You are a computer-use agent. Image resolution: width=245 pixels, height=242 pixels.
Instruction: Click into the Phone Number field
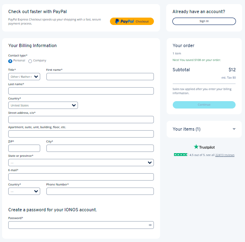coord(100,191)
